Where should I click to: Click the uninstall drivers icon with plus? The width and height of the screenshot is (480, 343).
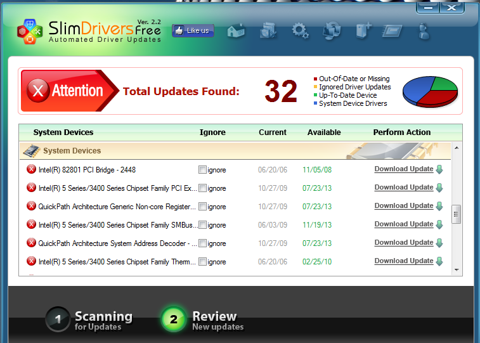pos(364,30)
